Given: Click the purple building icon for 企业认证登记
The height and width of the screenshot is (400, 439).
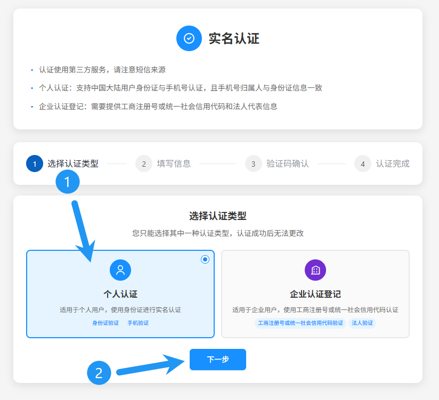Looking at the screenshot, I should click(x=315, y=270).
